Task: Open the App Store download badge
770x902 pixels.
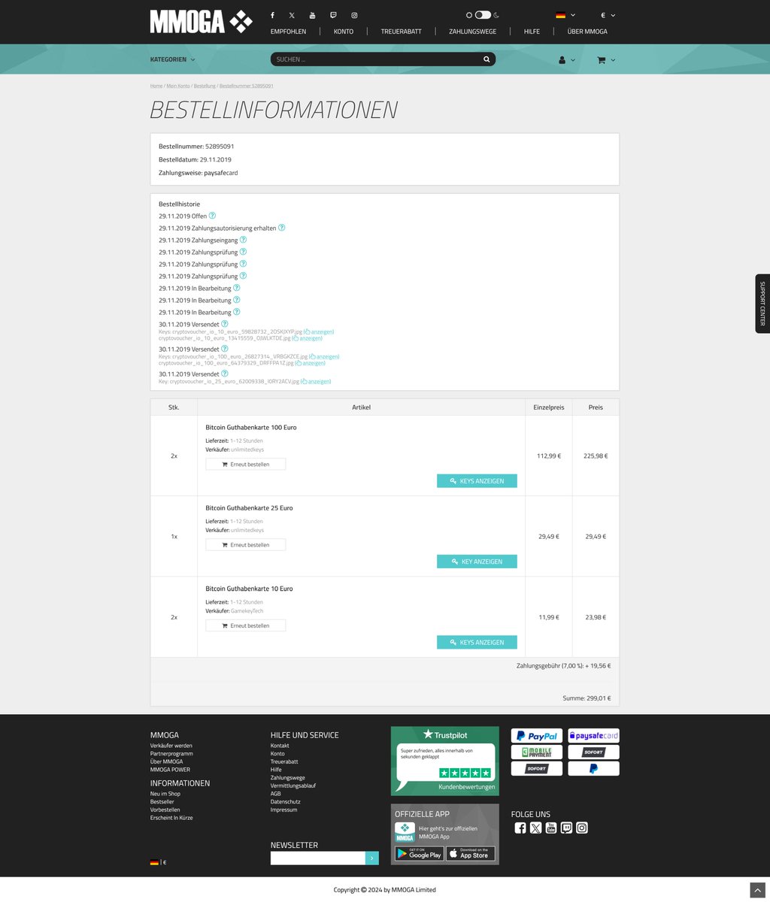Action: (x=471, y=854)
